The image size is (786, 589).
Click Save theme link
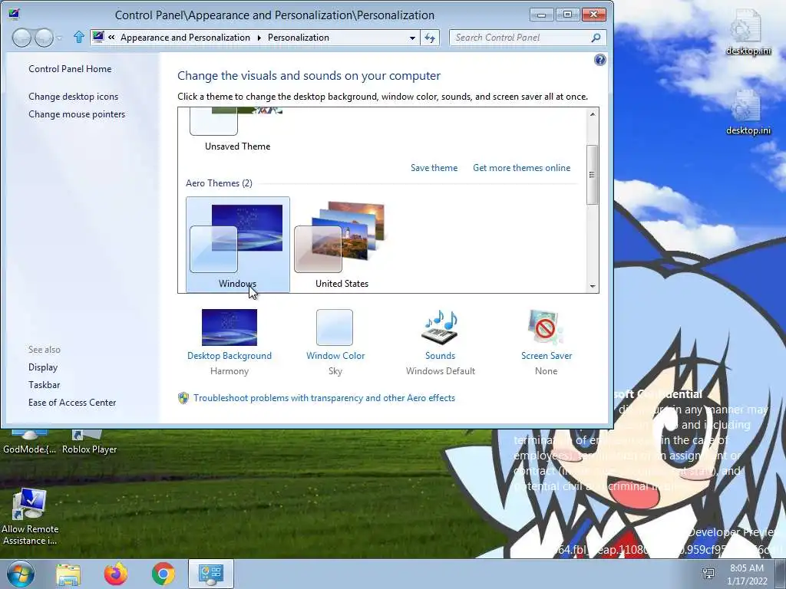[x=434, y=168]
